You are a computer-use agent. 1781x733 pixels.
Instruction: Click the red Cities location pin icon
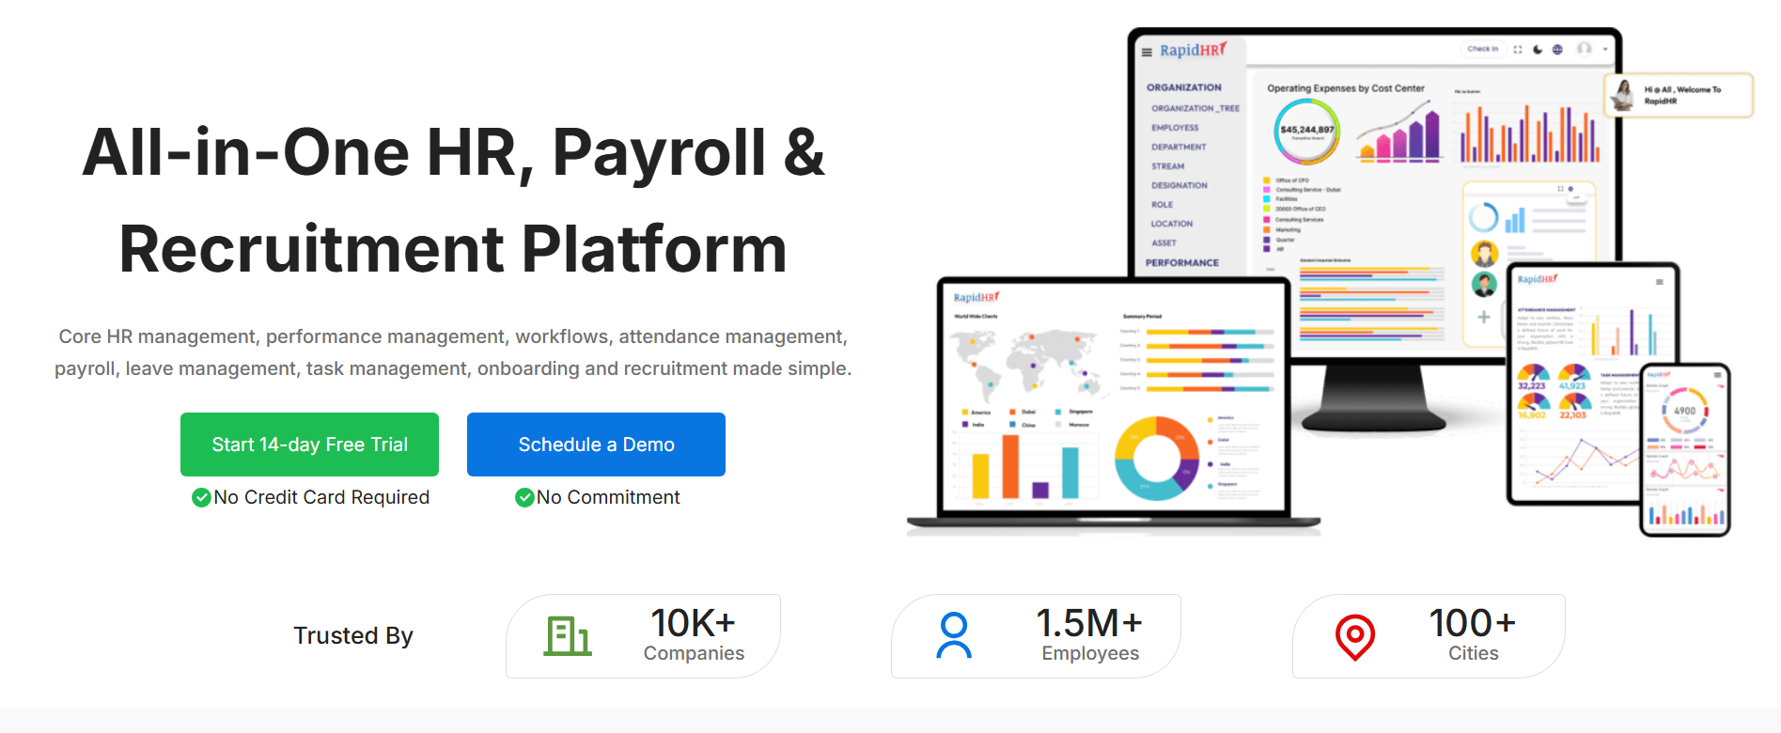[1354, 637]
